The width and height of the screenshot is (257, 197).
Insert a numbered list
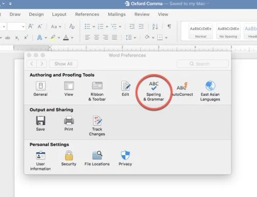pyautogui.click(x=101, y=26)
